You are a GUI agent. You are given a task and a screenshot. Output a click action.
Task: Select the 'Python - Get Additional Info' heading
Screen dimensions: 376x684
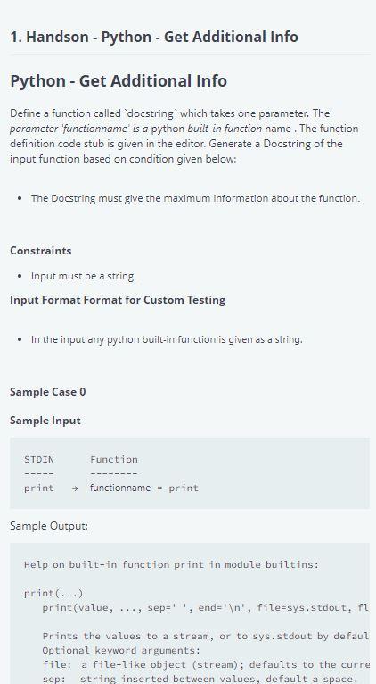(119, 81)
